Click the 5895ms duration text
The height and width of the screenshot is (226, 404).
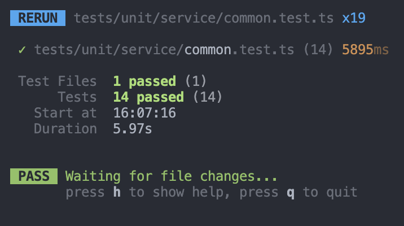pos(366,50)
